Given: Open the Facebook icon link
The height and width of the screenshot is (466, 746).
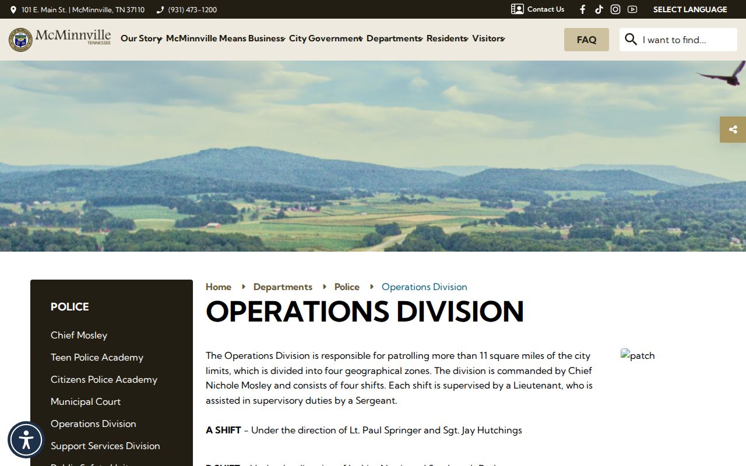Looking at the screenshot, I should pos(582,9).
